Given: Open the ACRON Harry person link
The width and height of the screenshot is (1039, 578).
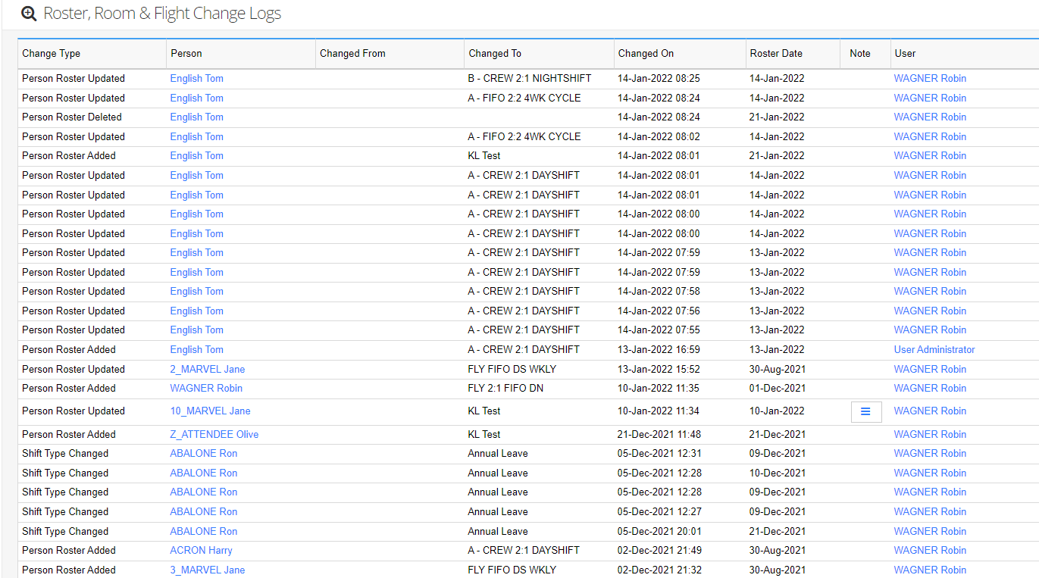Looking at the screenshot, I should 201,550.
